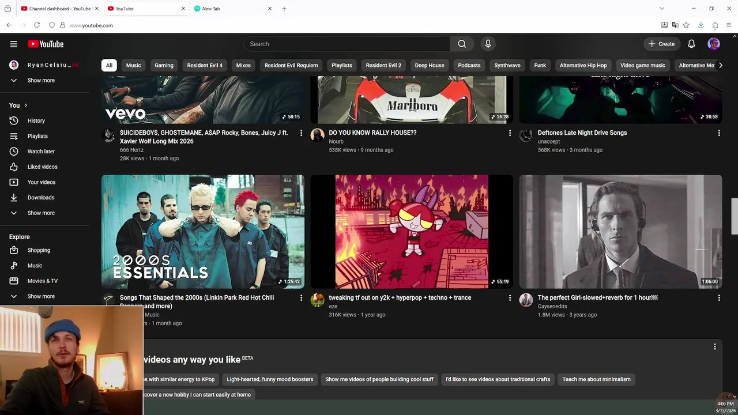The height and width of the screenshot is (415, 738).
Task: Open browser extensions icon
Action: coord(715,25)
